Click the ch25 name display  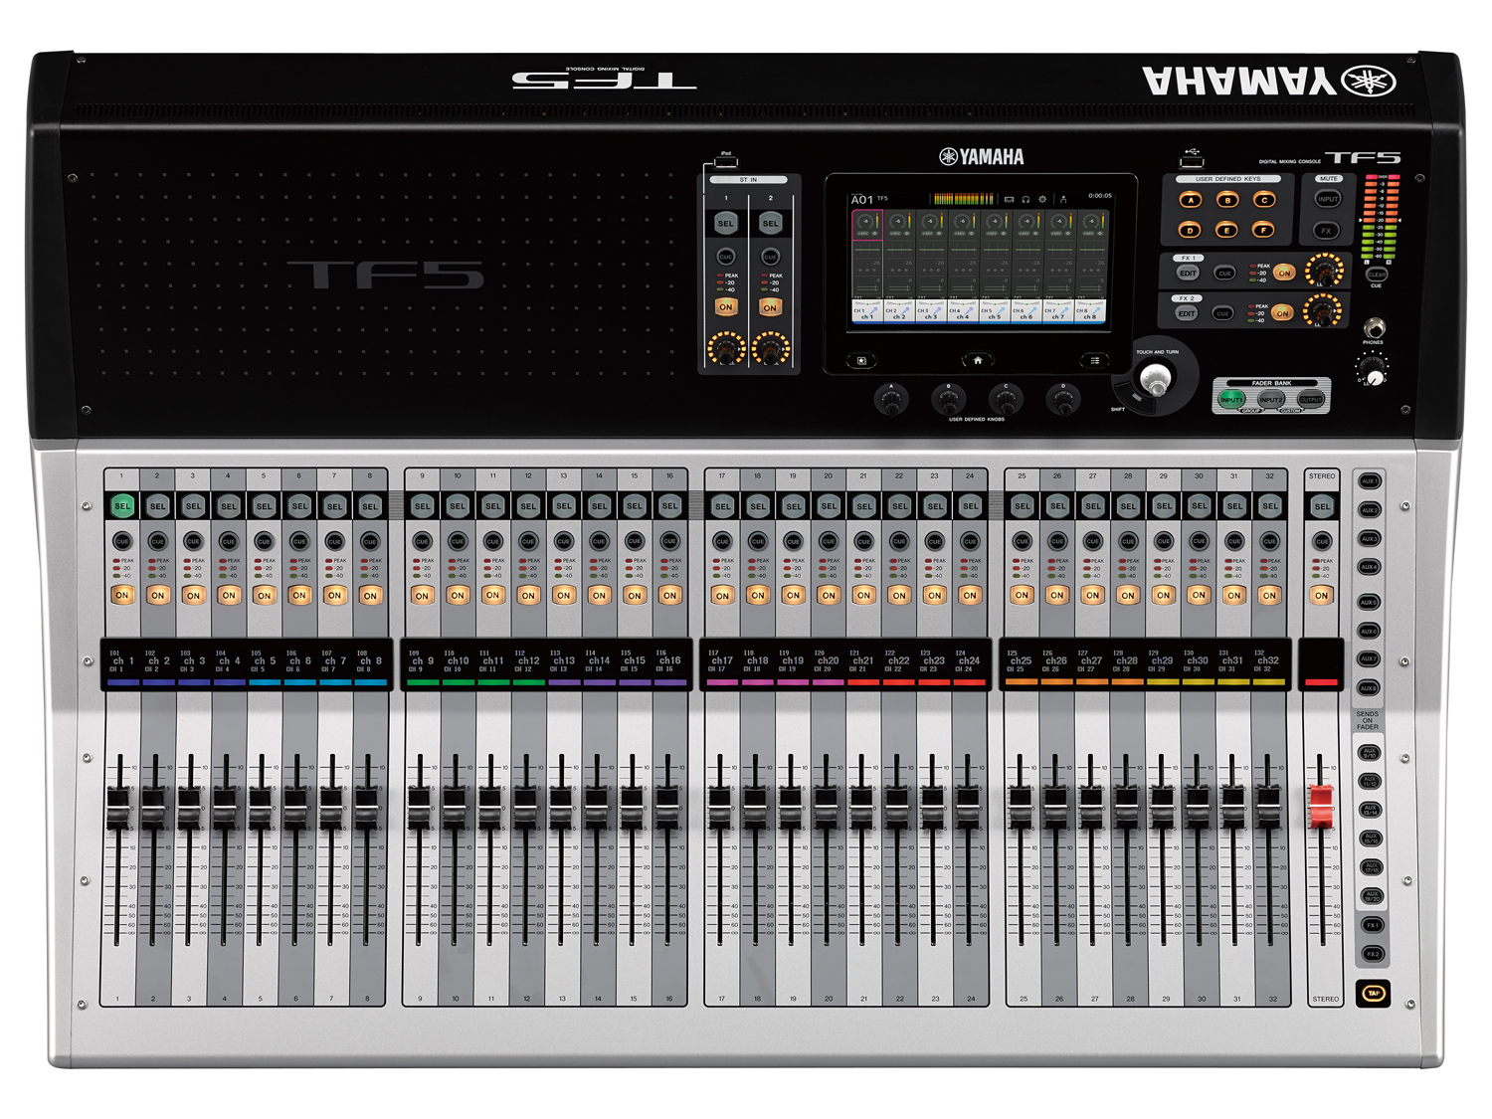(1021, 660)
